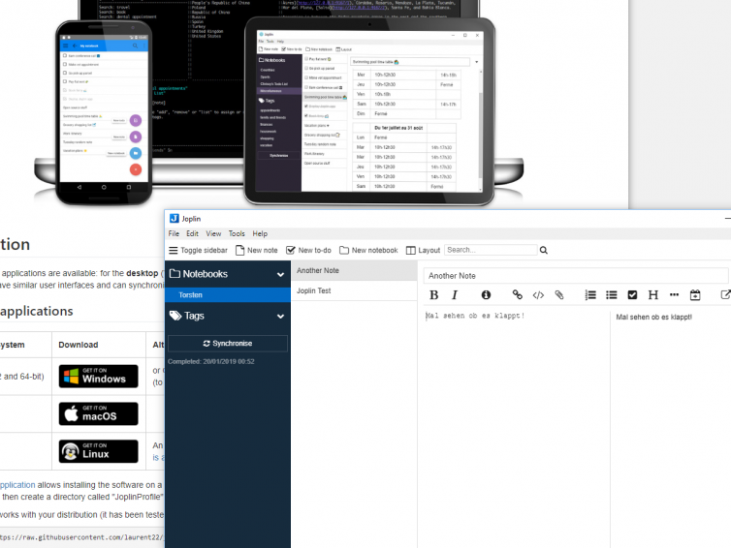Insert heading with H icon
Screen dimensions: 731x548
[x=652, y=295]
